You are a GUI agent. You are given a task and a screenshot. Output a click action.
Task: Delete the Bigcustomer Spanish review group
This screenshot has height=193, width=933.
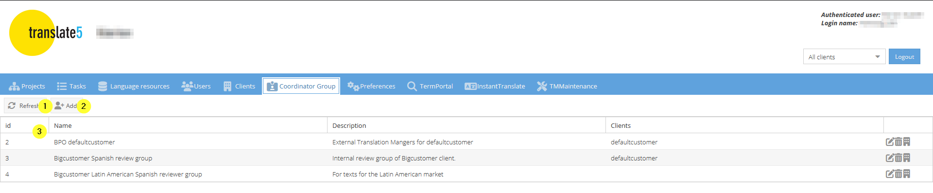tap(898, 158)
